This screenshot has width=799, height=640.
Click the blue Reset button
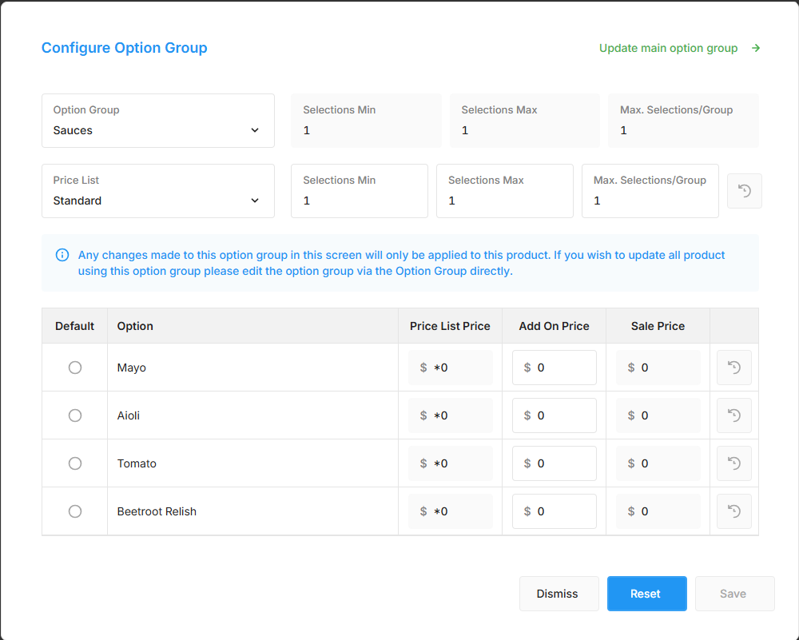pyautogui.click(x=646, y=594)
